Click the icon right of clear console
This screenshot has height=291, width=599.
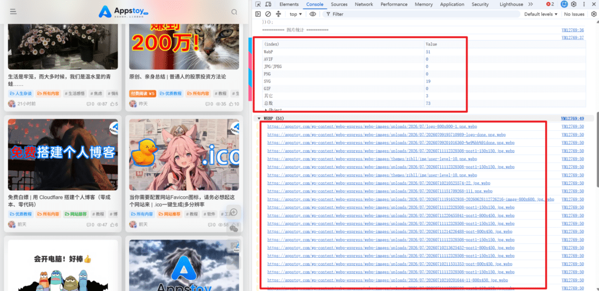click(x=278, y=14)
